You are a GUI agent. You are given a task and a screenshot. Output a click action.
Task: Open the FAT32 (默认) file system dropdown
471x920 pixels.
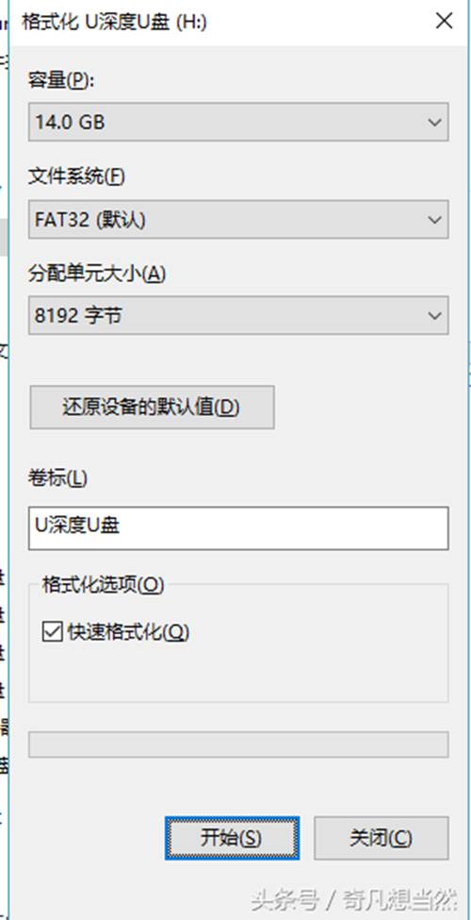[238, 220]
